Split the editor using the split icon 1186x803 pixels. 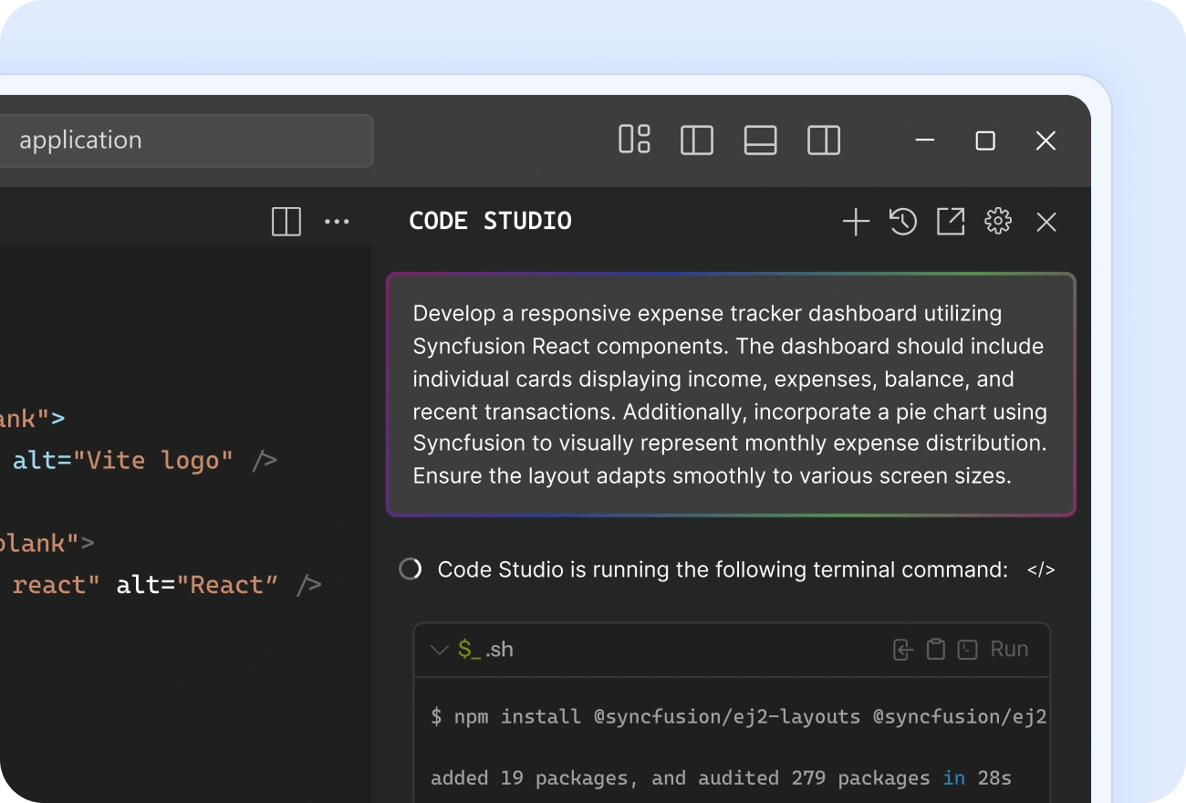pos(286,222)
